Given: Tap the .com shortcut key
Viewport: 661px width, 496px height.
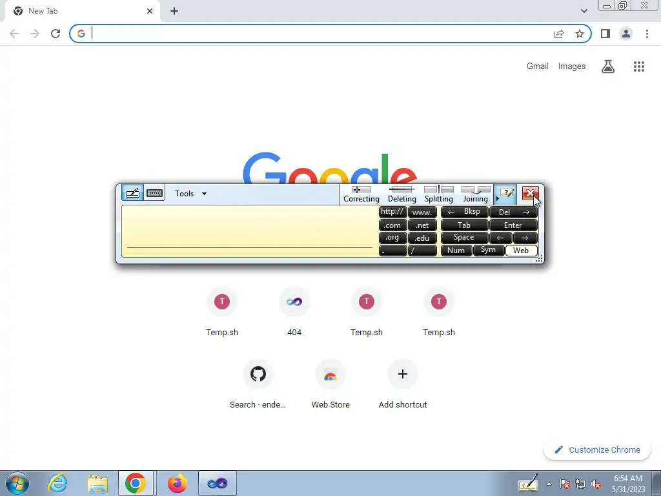Looking at the screenshot, I should 392,225.
